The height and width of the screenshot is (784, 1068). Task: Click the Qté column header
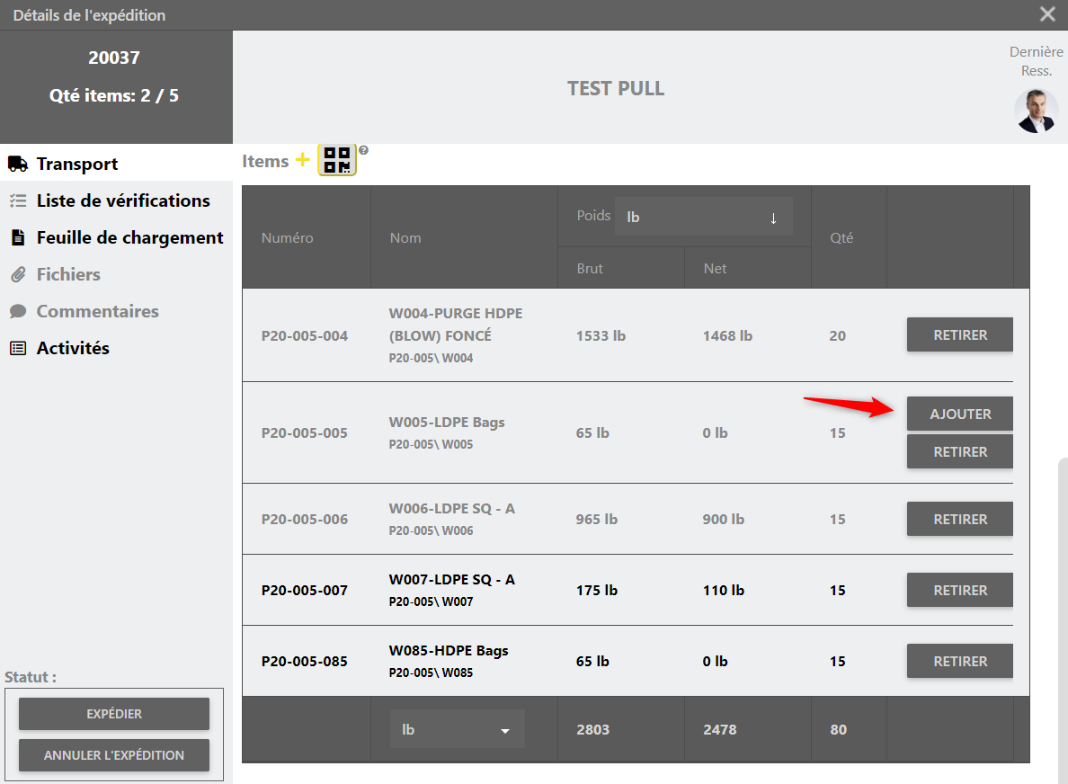841,237
